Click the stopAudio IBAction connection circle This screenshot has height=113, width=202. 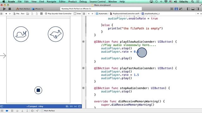(x=83, y=88)
